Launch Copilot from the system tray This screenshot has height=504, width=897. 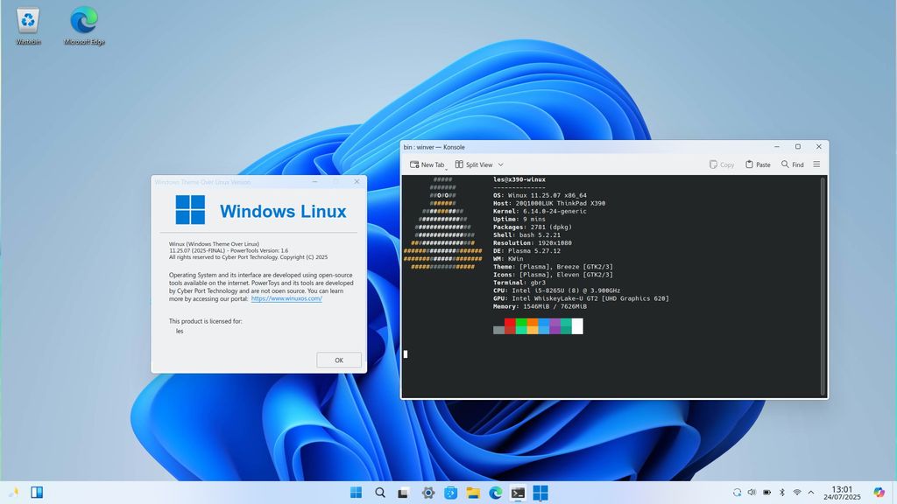coord(879,492)
